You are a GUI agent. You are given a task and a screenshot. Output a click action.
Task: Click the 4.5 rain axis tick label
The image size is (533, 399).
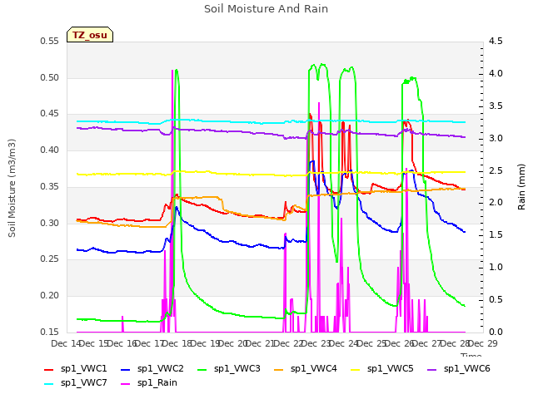(x=496, y=42)
